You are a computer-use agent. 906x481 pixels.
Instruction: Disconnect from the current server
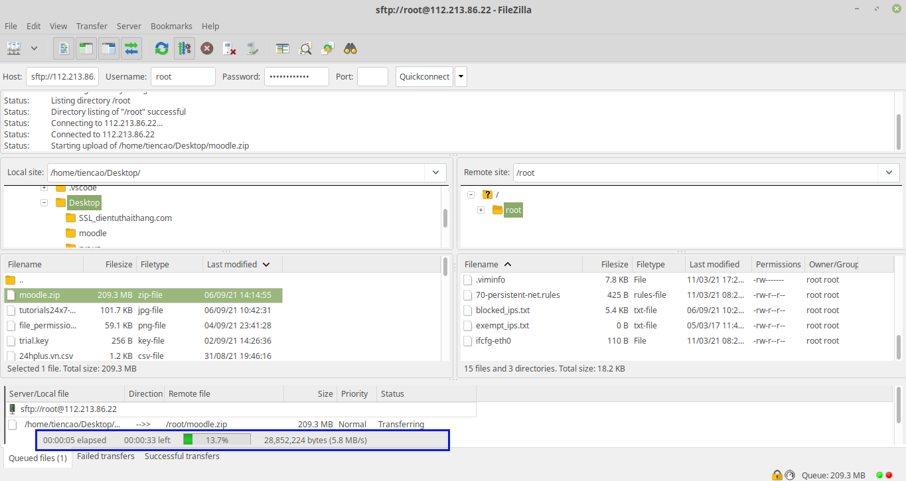pyautogui.click(x=230, y=48)
